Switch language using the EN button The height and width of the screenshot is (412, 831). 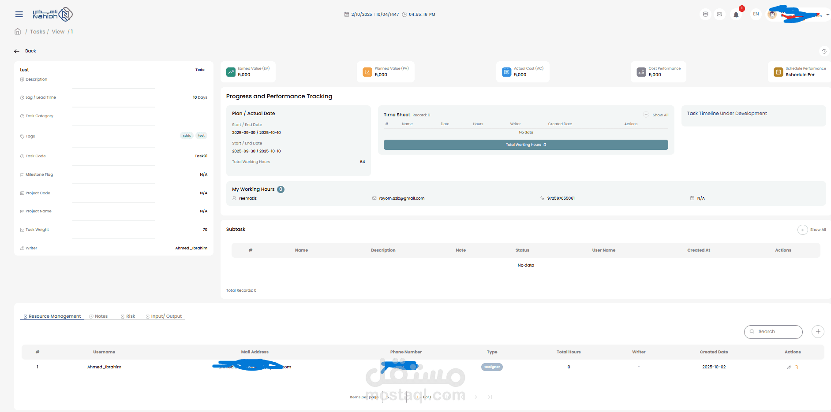756,14
